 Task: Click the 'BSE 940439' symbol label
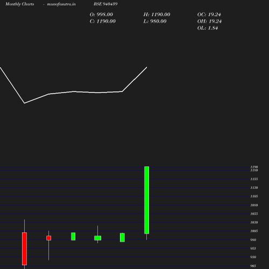(105, 4)
